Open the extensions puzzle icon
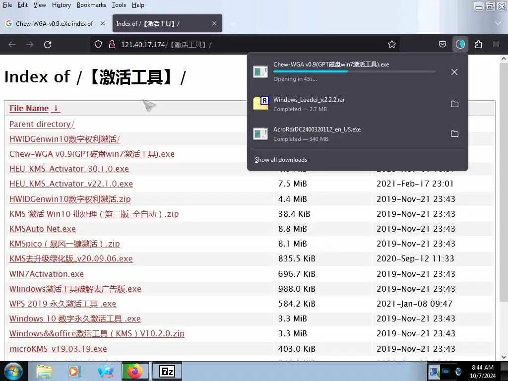 click(478, 44)
